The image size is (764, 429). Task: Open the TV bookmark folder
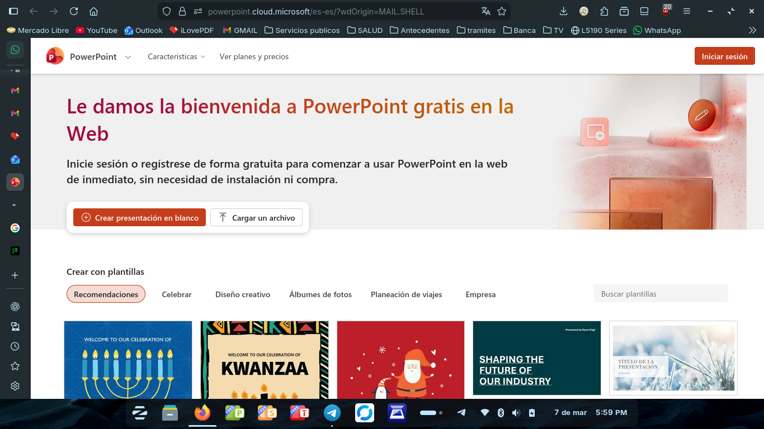coord(553,30)
